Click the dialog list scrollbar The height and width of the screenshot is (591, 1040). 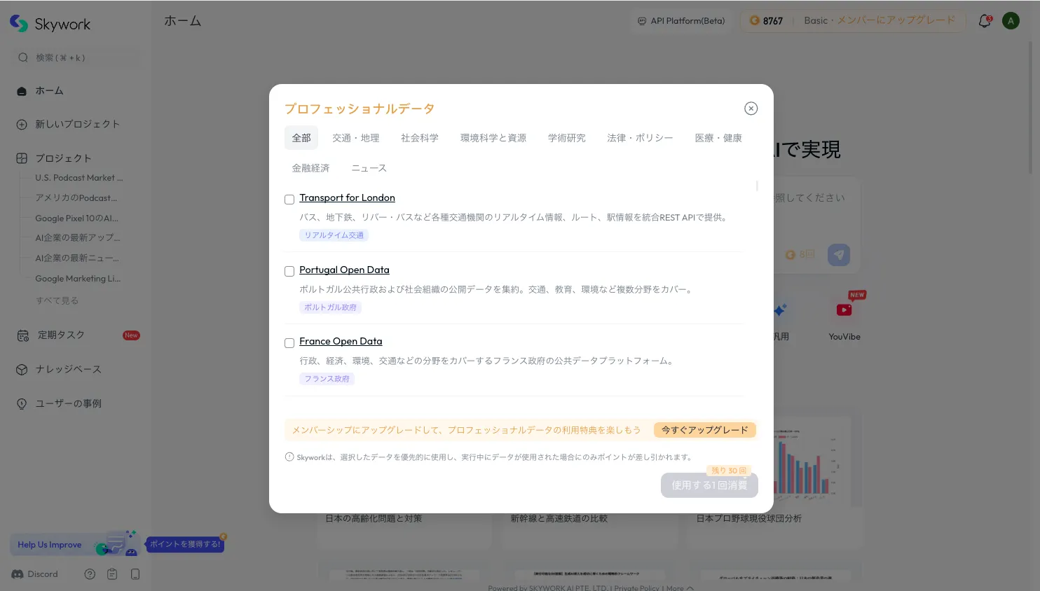(757, 186)
